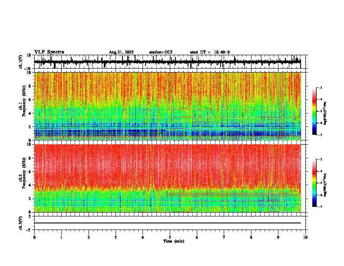Click the ch.1 voltage waveform plot
344x266 pixels.
tap(168, 62)
